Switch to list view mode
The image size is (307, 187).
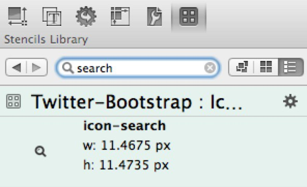[x=290, y=67]
